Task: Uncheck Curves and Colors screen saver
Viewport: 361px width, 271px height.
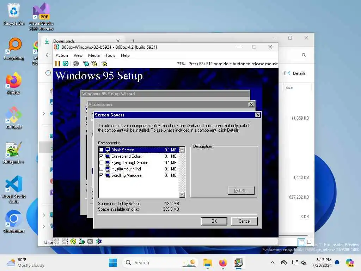Action: [x=101, y=156]
